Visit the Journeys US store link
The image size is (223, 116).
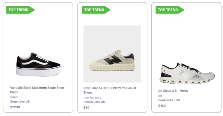(x=20, y=102)
